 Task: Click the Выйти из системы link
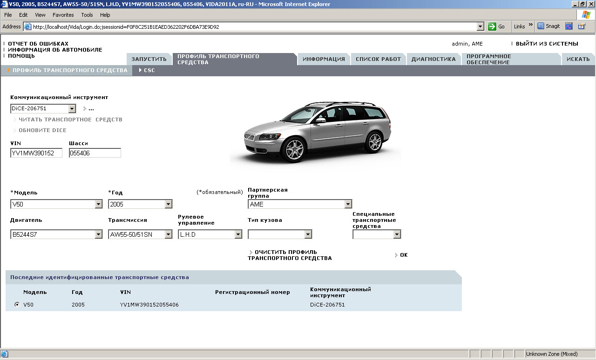point(547,44)
